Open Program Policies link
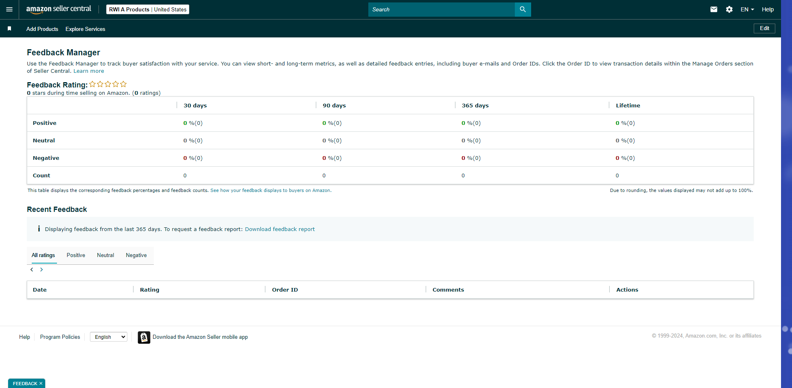 [60, 337]
